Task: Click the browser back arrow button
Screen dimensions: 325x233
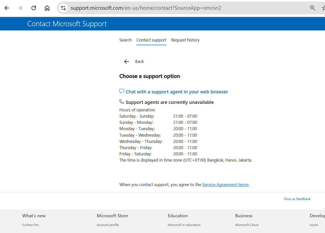Action: coord(7,8)
